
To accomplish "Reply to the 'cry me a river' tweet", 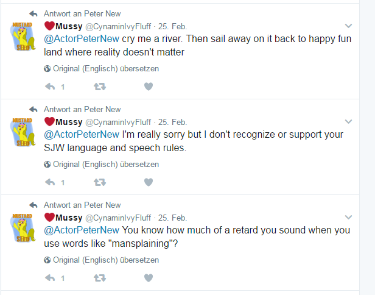I will pyautogui.click(x=50, y=87).
